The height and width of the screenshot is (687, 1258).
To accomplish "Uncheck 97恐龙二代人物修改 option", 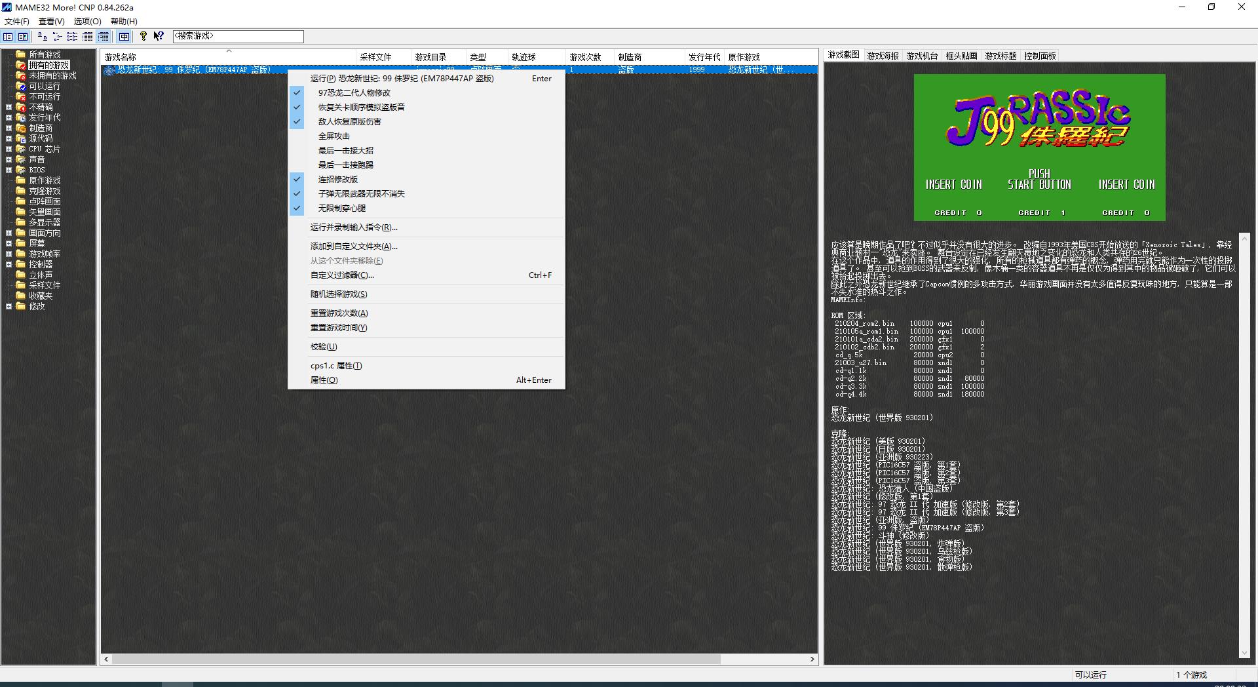I will (x=354, y=93).
